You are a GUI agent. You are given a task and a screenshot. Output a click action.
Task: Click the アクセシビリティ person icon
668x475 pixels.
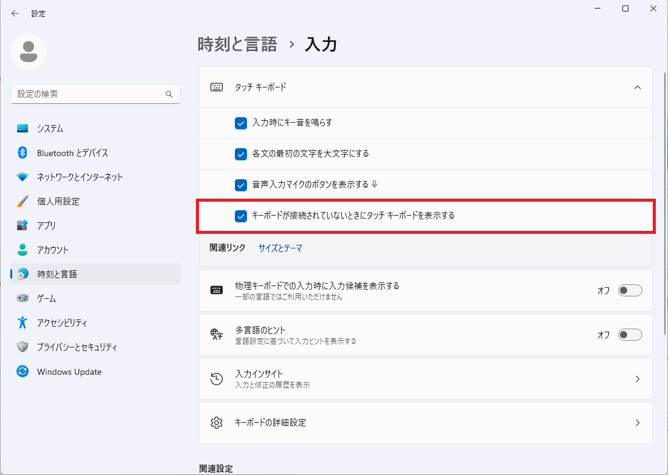point(23,323)
